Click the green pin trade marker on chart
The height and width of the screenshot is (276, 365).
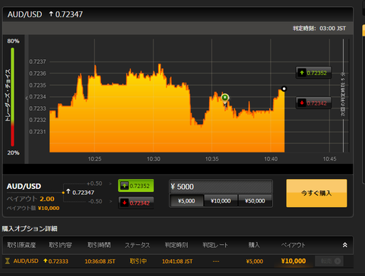(x=225, y=98)
